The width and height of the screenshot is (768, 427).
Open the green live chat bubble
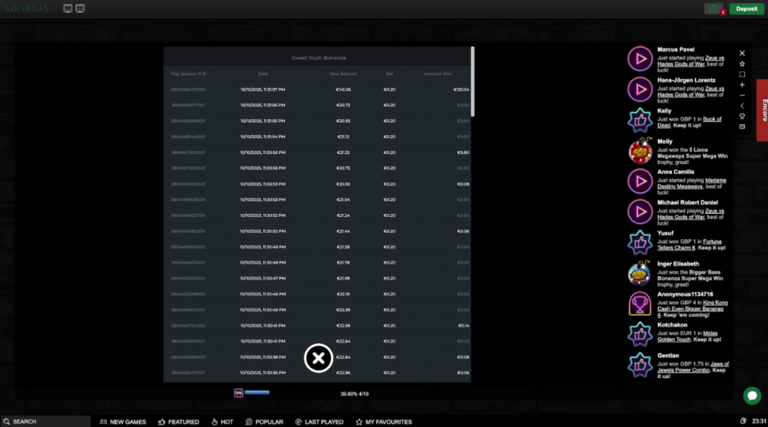tap(752, 396)
